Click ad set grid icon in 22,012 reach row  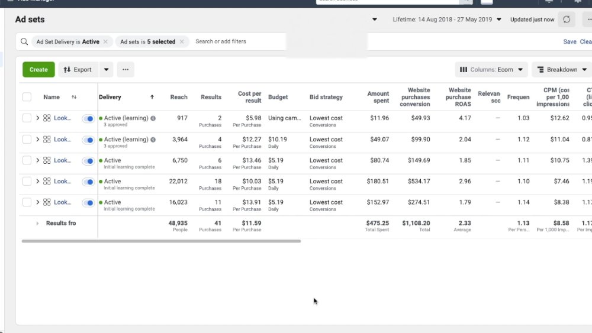[x=47, y=182]
